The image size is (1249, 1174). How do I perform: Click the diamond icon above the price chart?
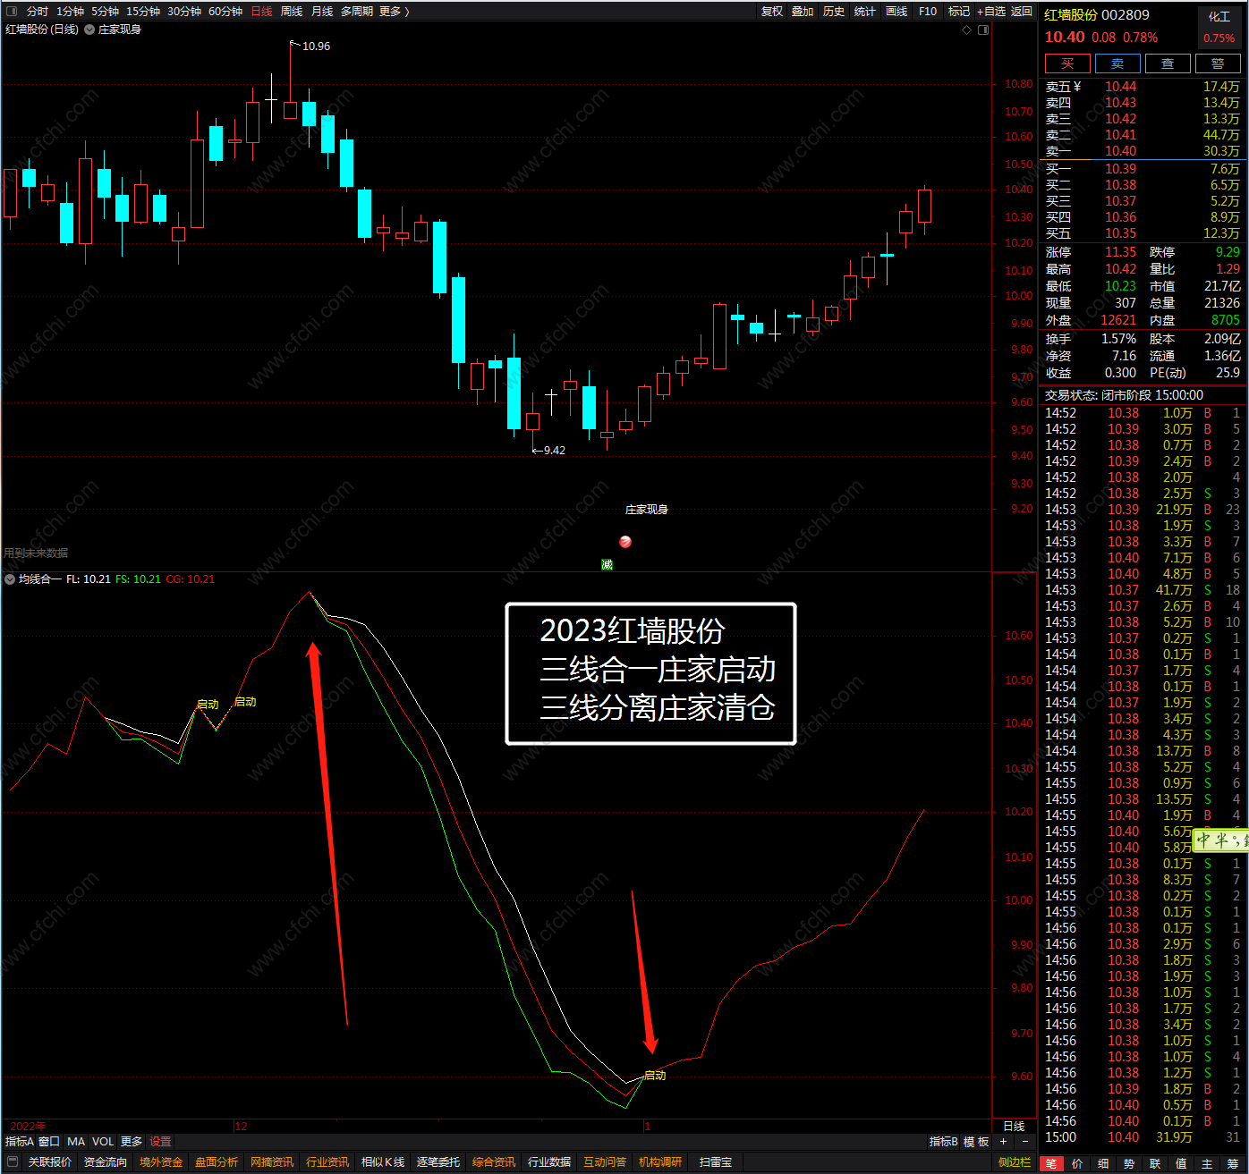point(966,30)
